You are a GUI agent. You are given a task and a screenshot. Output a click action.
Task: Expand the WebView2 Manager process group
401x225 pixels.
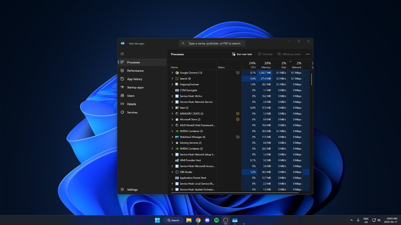click(172, 137)
